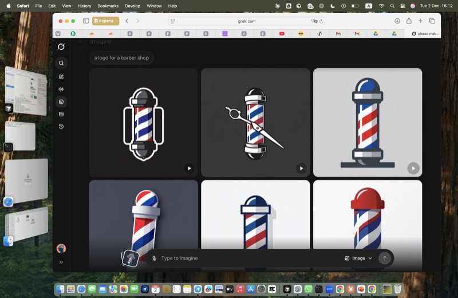Open Control Center in menu bar
Viewport: 458px width, 298px height.
402,6
